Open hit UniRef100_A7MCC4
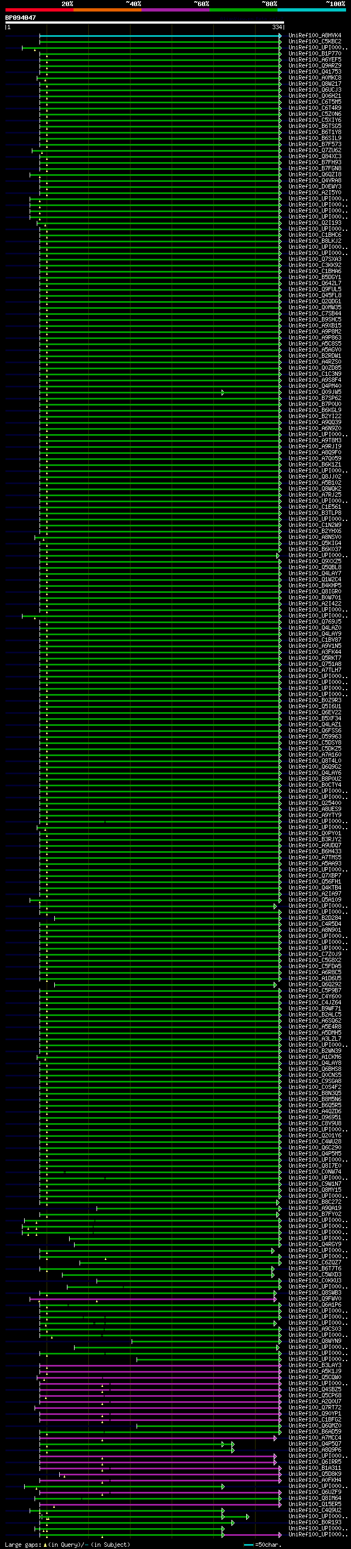351x1549 pixels. point(315,1438)
